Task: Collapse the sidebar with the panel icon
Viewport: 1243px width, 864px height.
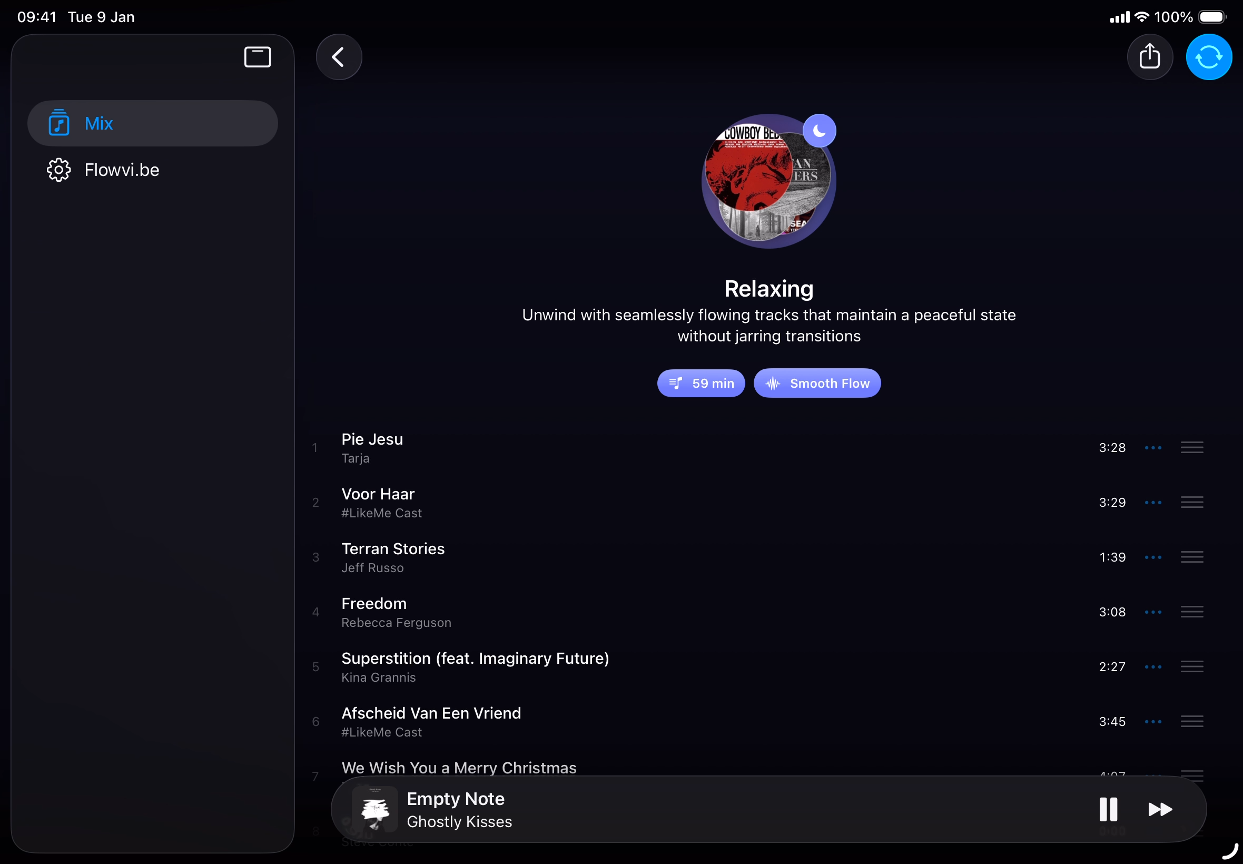Action: coord(257,57)
